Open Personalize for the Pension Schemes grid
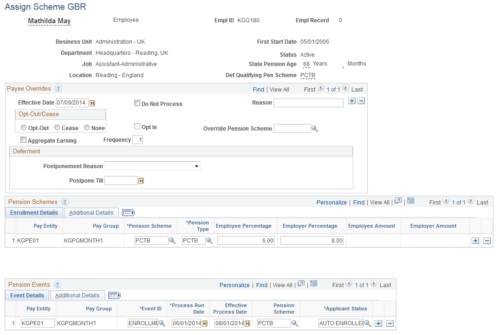 point(331,202)
